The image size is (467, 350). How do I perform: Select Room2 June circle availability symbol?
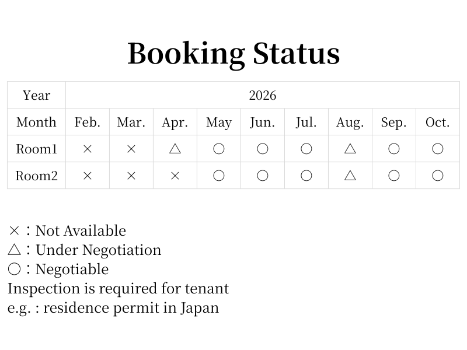pos(263,176)
